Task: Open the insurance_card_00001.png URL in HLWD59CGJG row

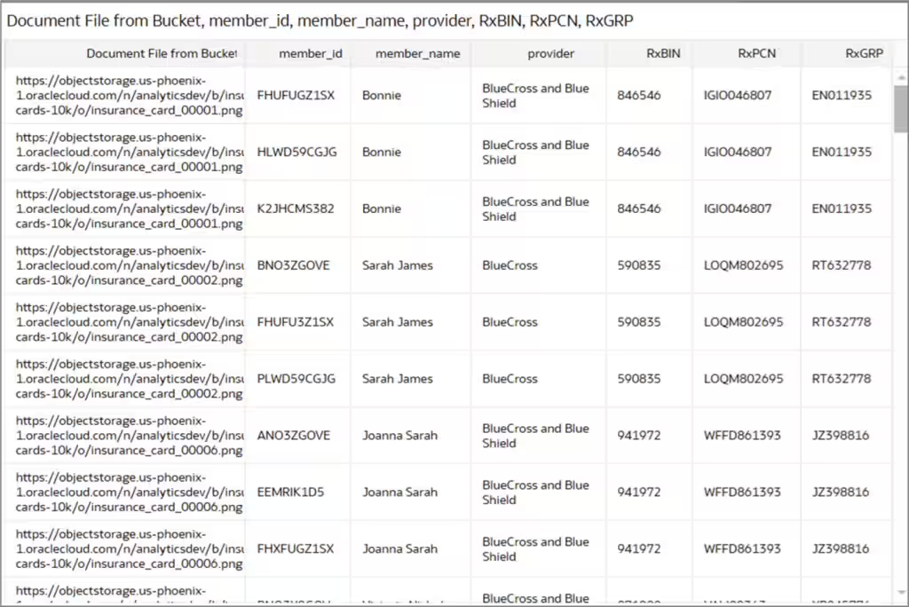Action: (x=130, y=152)
